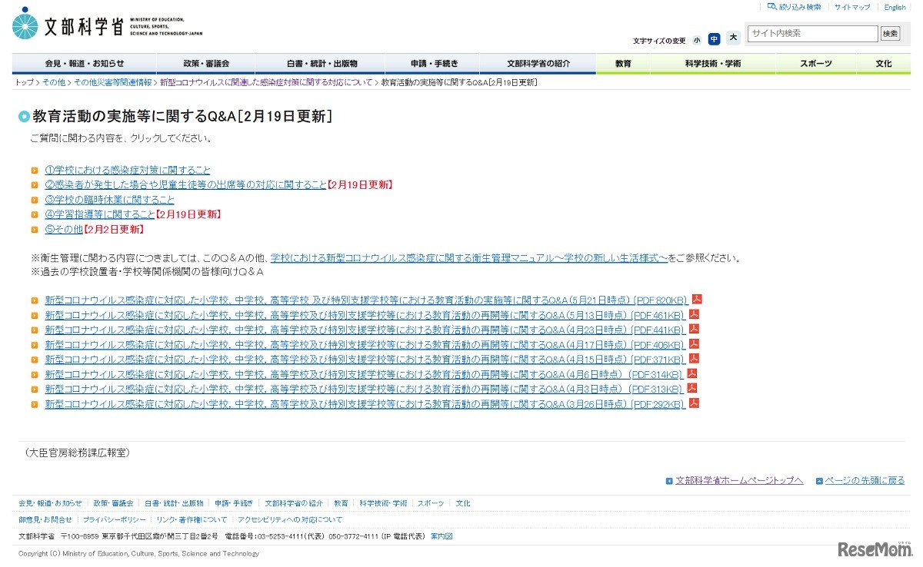The height and width of the screenshot is (567, 923).
Task: Set text size to 中
Action: 715,38
